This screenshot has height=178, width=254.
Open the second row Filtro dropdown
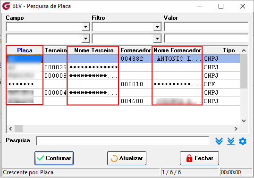pyautogui.click(x=157, y=39)
